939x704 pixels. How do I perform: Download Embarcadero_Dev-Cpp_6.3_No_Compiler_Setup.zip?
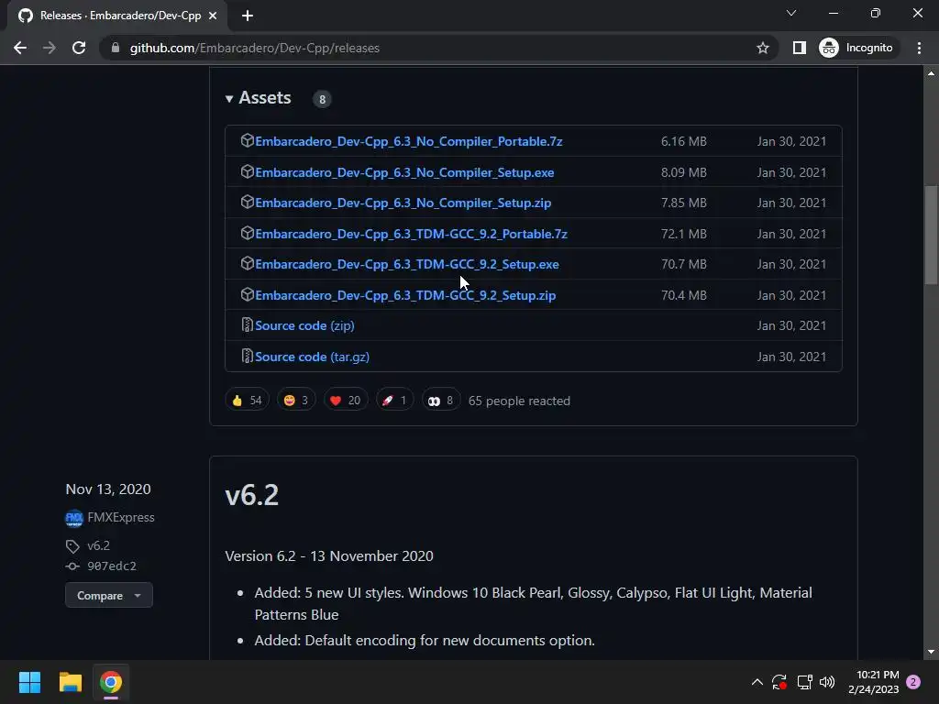[x=403, y=203]
